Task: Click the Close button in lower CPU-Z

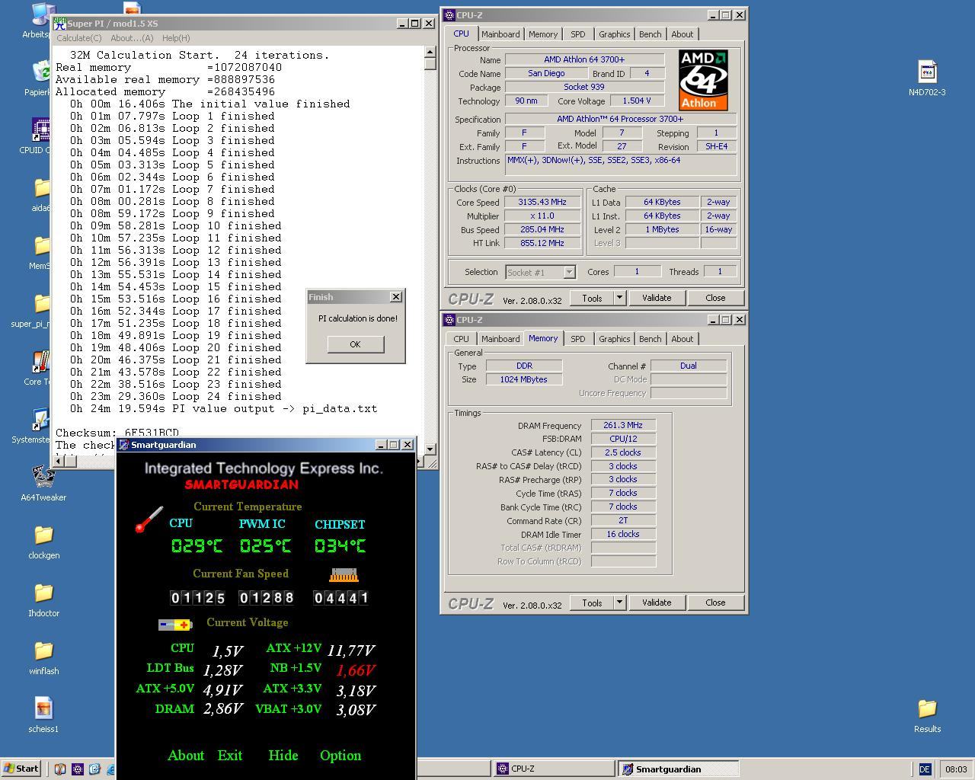Action: click(715, 603)
